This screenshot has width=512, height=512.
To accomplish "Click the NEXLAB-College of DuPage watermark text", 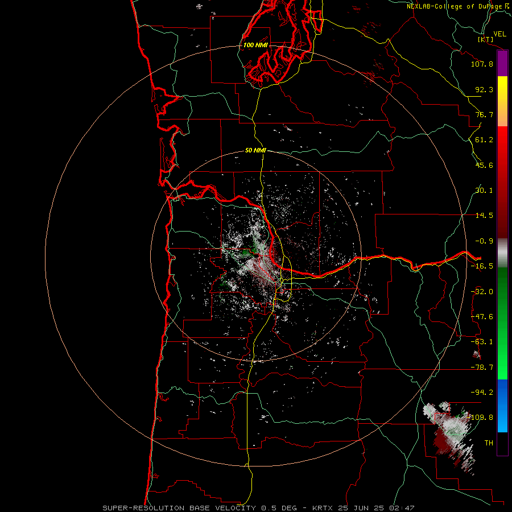I will (x=457, y=6).
